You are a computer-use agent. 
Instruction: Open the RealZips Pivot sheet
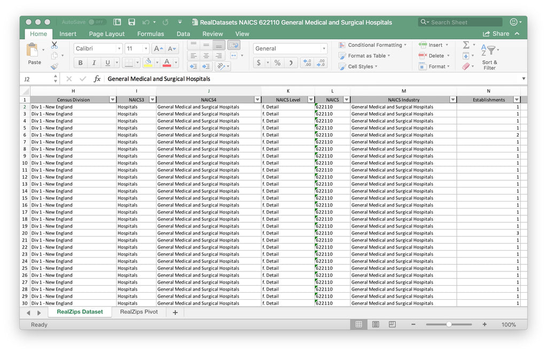pyautogui.click(x=138, y=311)
